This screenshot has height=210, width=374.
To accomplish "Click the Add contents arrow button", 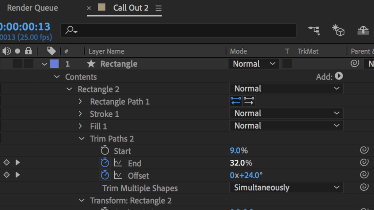I will coord(339,76).
